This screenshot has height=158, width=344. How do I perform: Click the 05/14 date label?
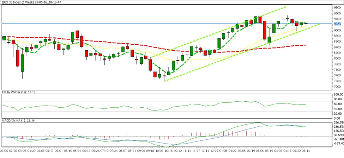(305, 151)
